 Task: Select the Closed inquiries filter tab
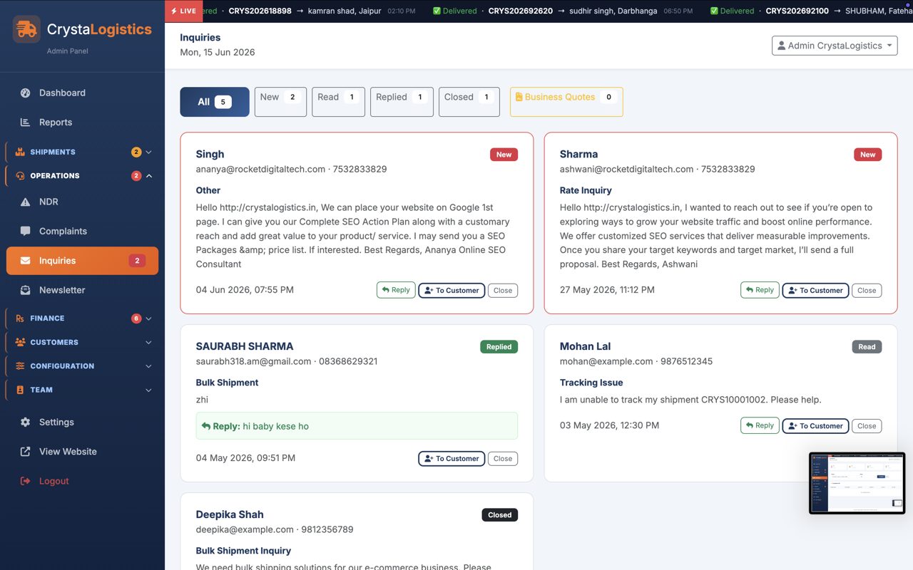(469, 102)
